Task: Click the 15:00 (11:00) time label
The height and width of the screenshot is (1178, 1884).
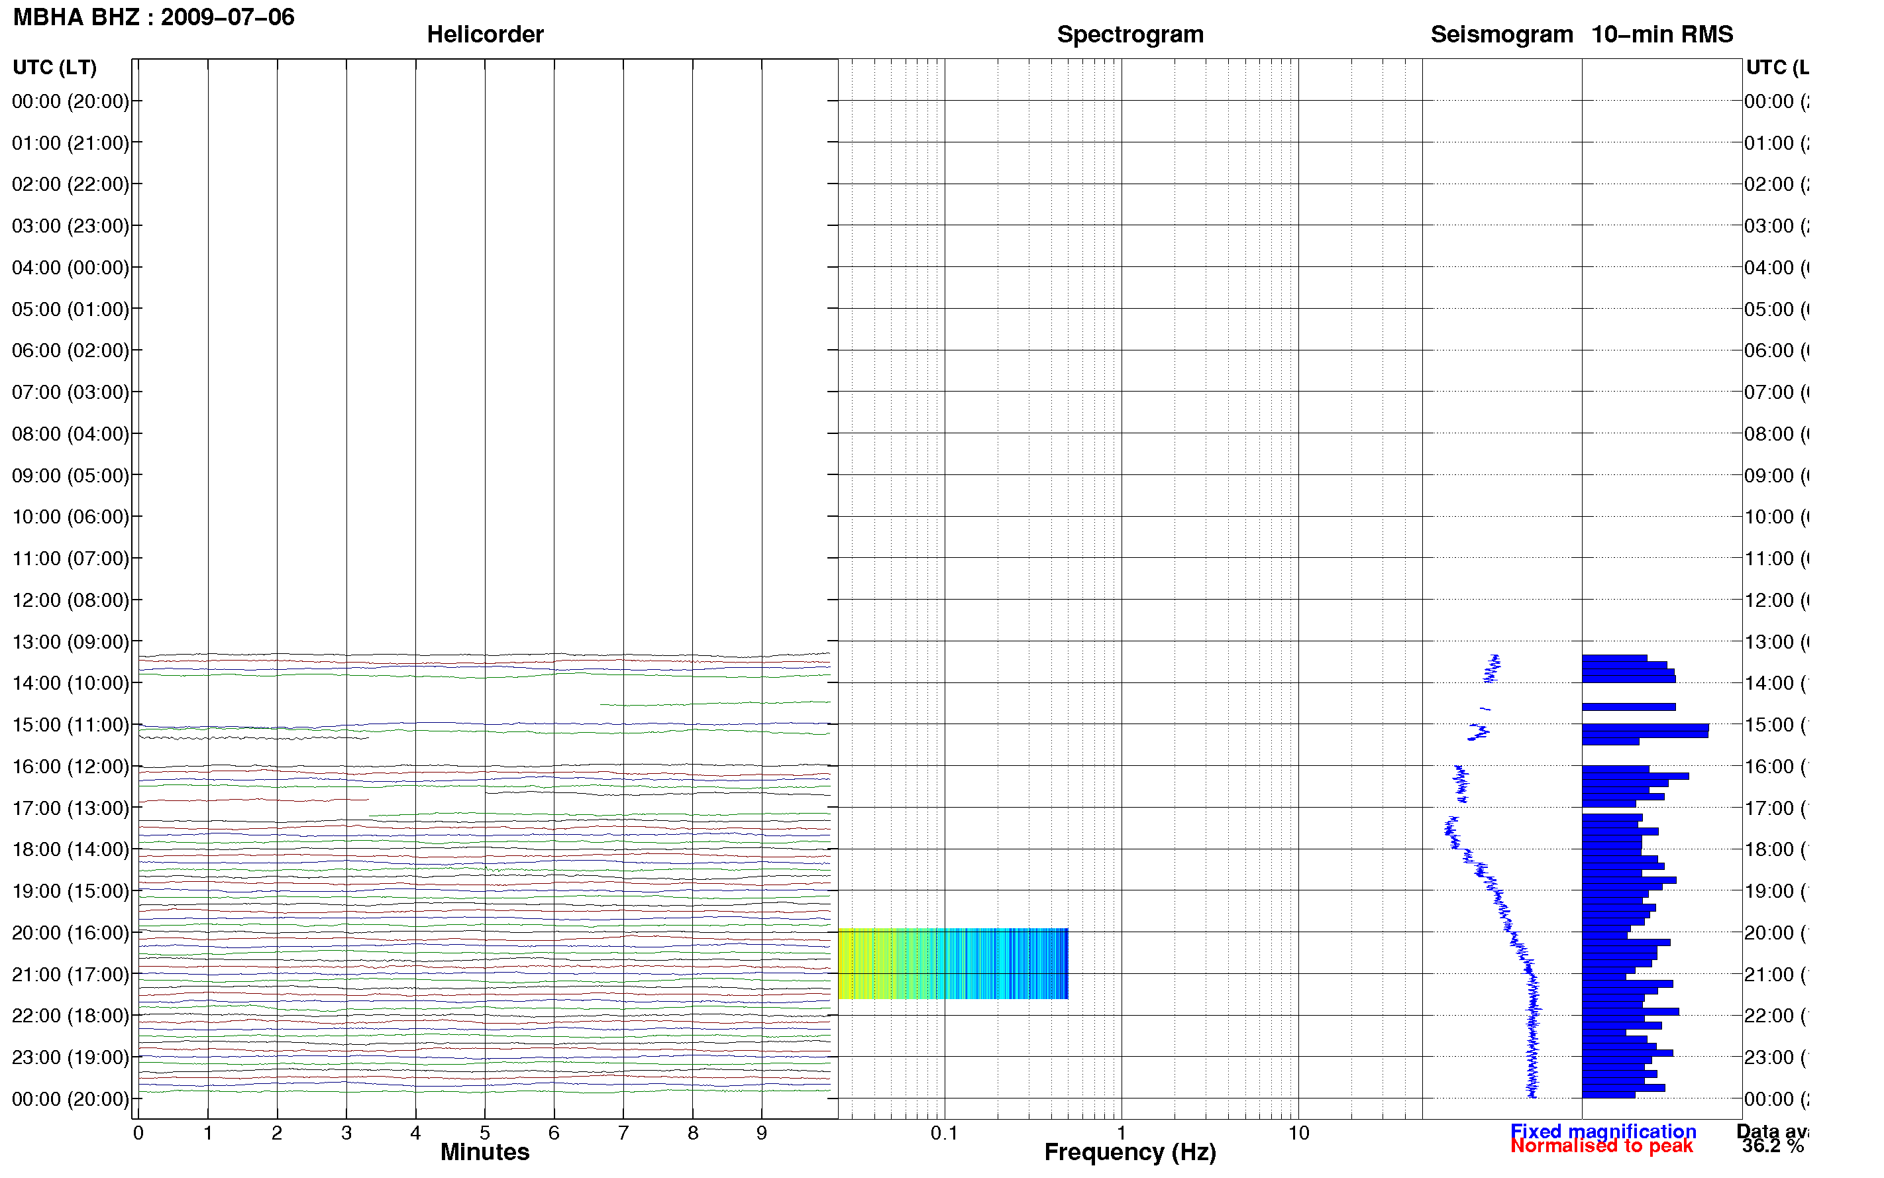Action: tap(70, 725)
